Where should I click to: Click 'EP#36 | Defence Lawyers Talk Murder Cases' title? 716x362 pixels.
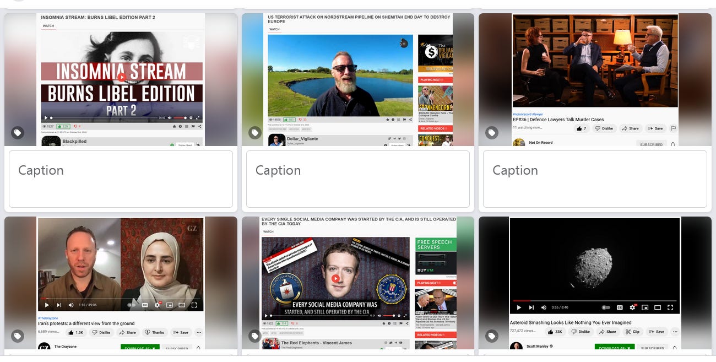(558, 120)
